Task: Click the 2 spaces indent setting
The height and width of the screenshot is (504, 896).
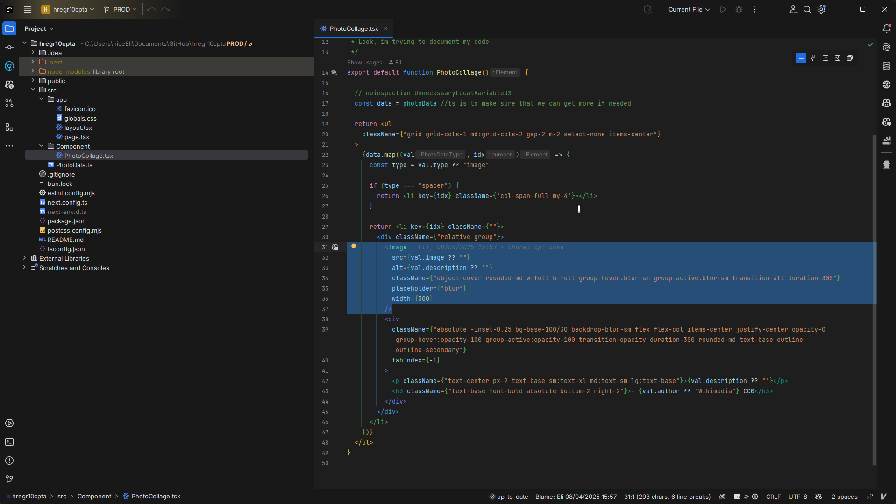Action: (844, 497)
